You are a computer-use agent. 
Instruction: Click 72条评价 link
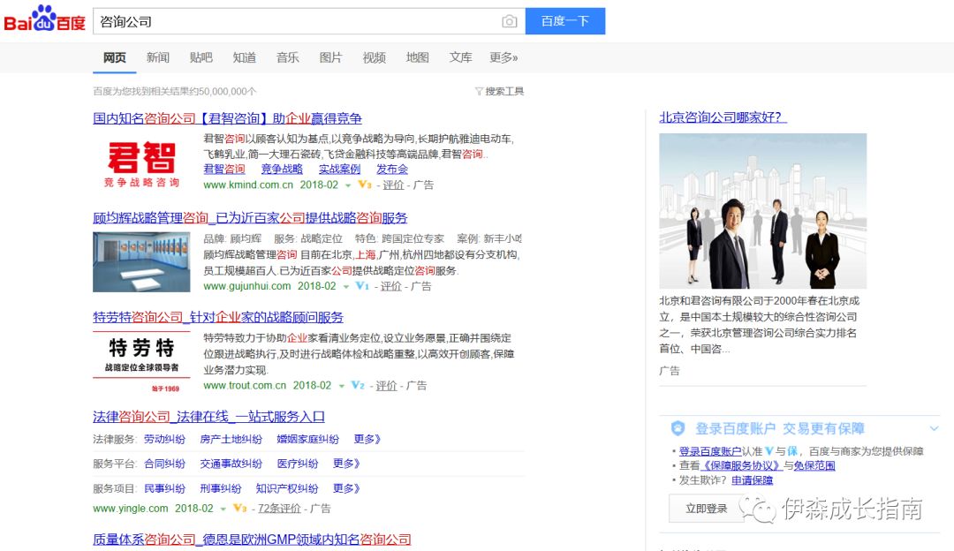coord(279,509)
